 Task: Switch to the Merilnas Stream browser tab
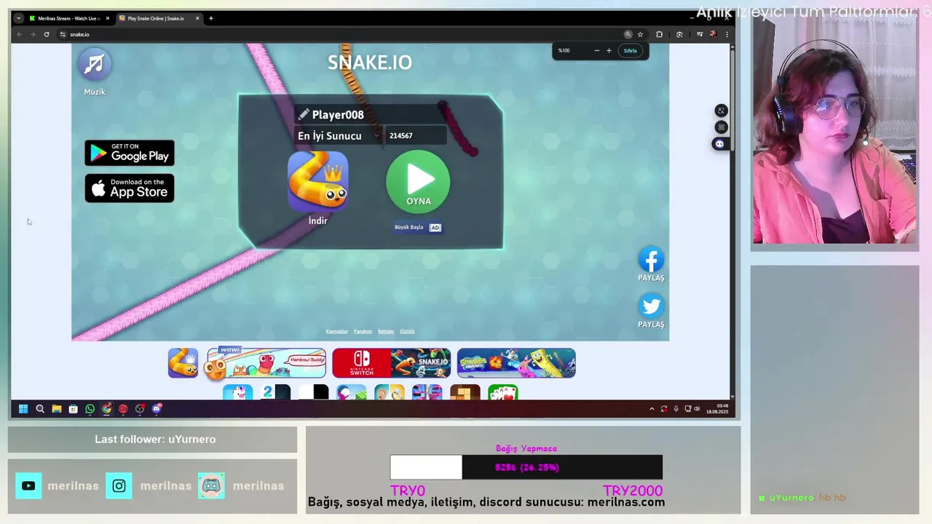(68, 18)
